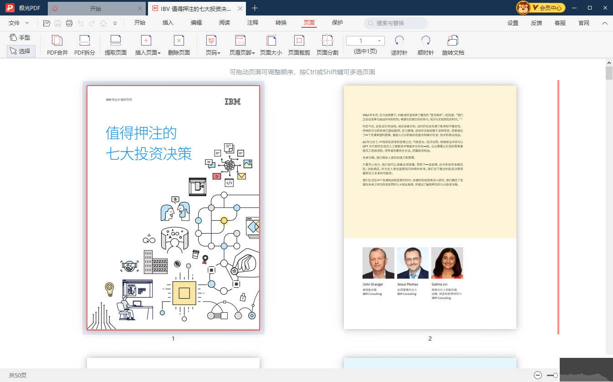Collapse the ribbon with the chevron
The width and height of the screenshot is (613, 382).
click(x=605, y=23)
